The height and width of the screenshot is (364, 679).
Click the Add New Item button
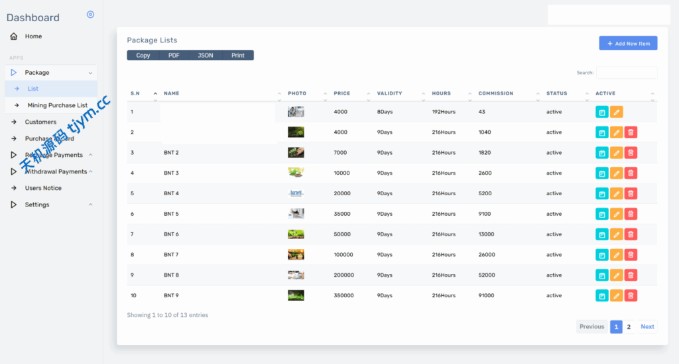coord(628,44)
